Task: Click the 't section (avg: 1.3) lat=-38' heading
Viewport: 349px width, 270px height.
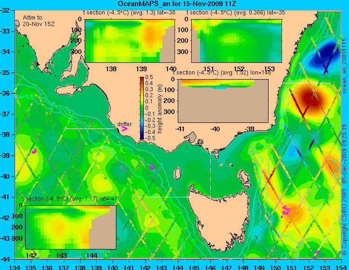Action: pos(129,13)
